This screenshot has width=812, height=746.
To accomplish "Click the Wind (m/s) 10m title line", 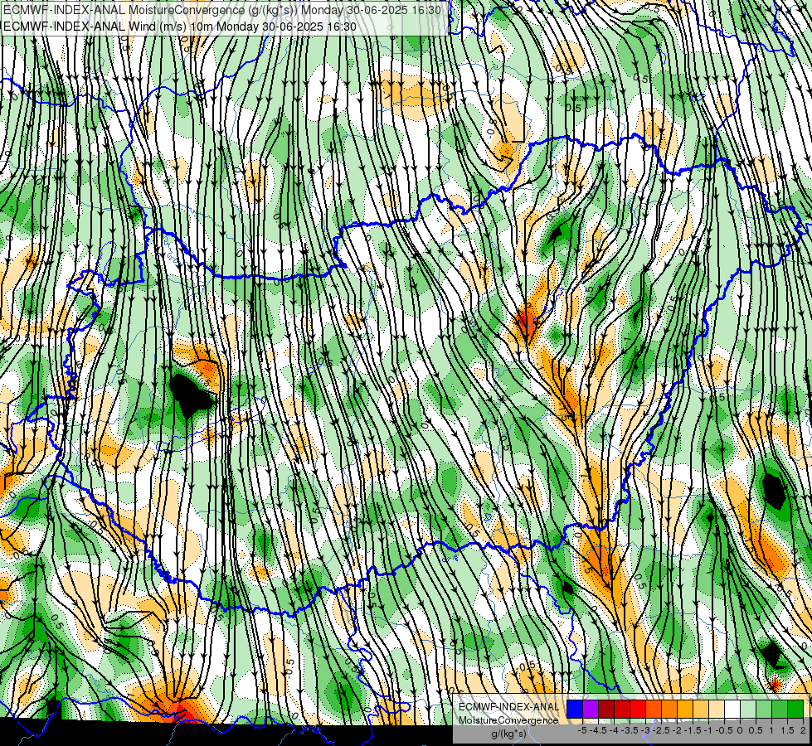I will pyautogui.click(x=180, y=27).
